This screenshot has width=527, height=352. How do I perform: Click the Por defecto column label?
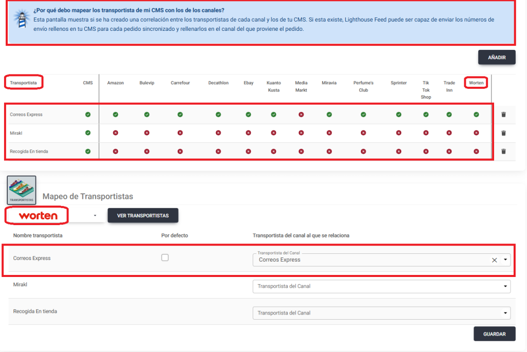tap(174, 235)
